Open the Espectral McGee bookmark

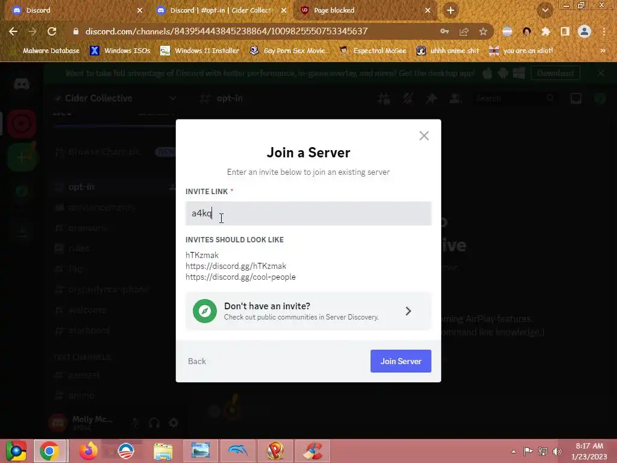tap(373, 51)
